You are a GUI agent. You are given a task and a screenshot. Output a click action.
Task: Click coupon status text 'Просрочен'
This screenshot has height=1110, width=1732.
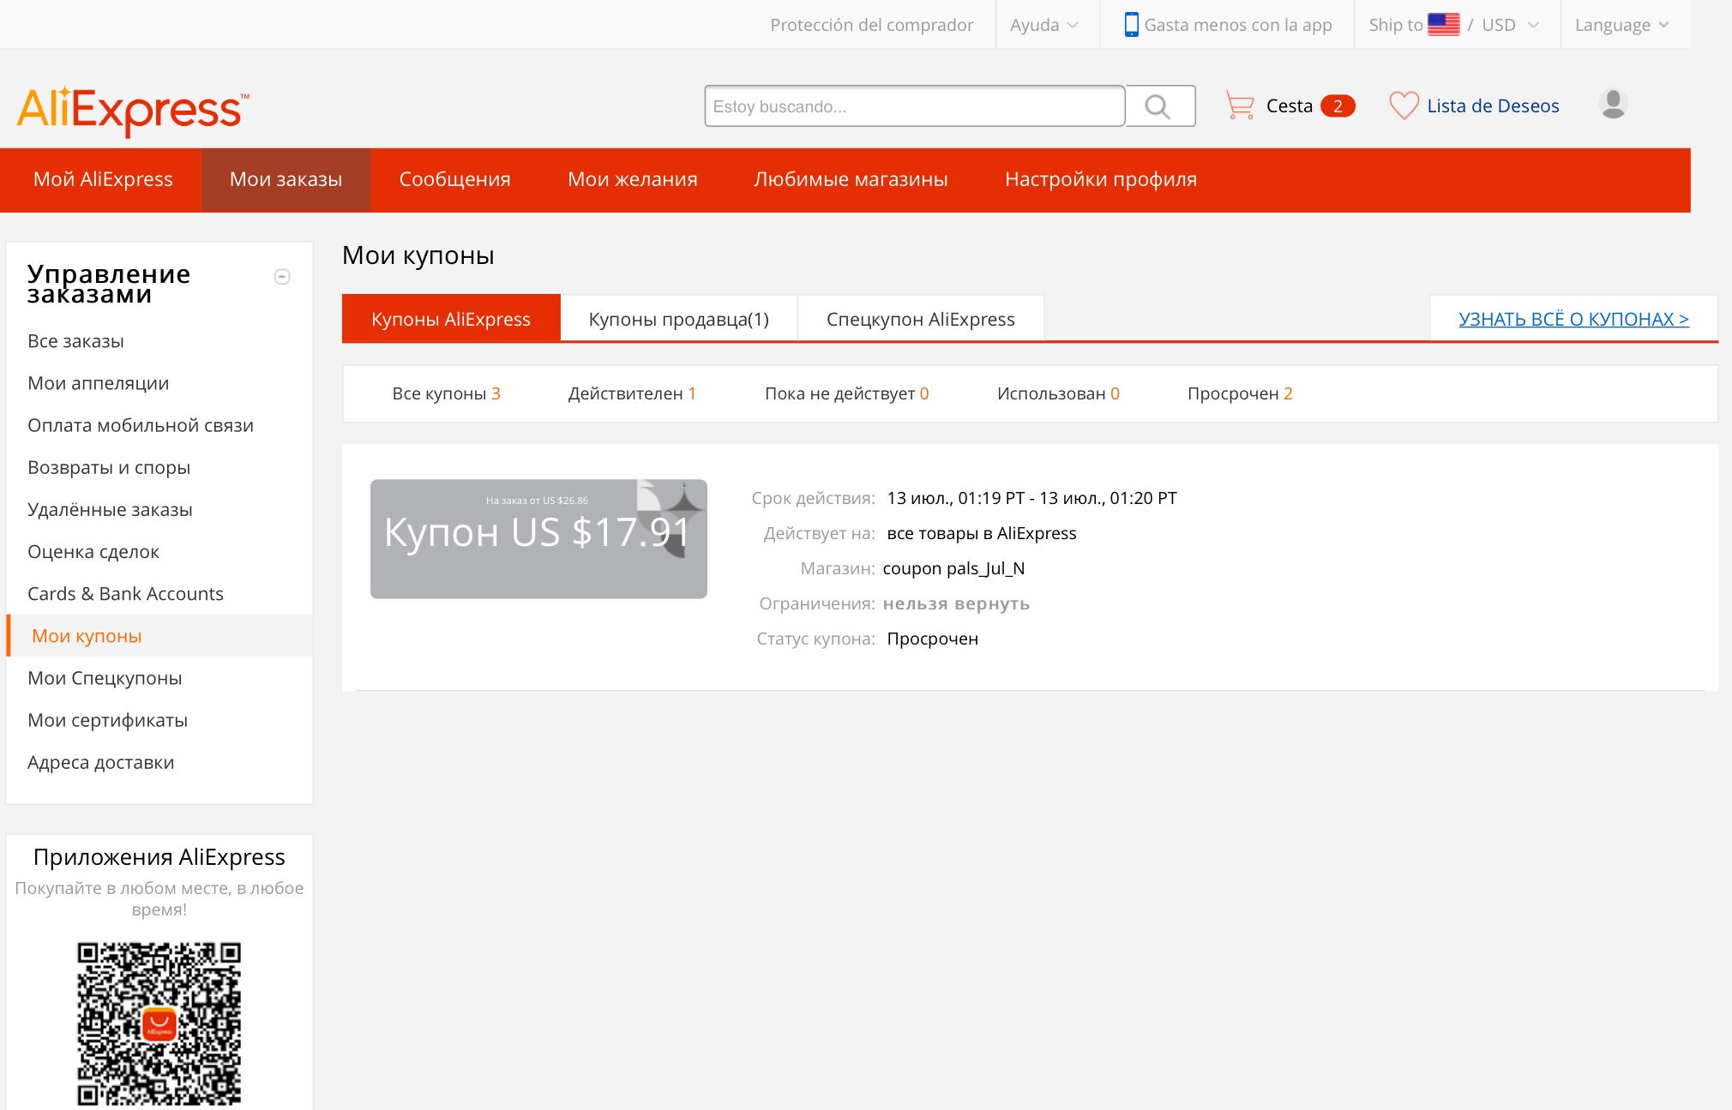click(933, 639)
